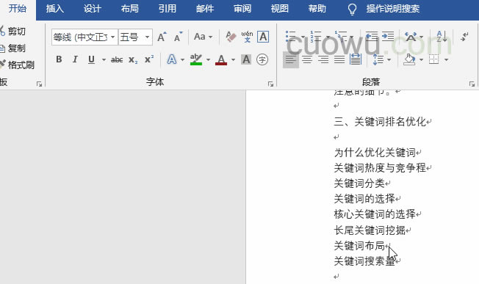
Task: Click line 长尾关键词挖掘 in document
Action: point(370,230)
